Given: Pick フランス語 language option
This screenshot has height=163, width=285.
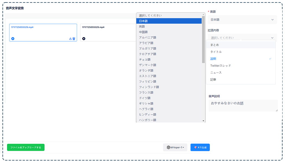Looking at the screenshot, I should point(169,92).
